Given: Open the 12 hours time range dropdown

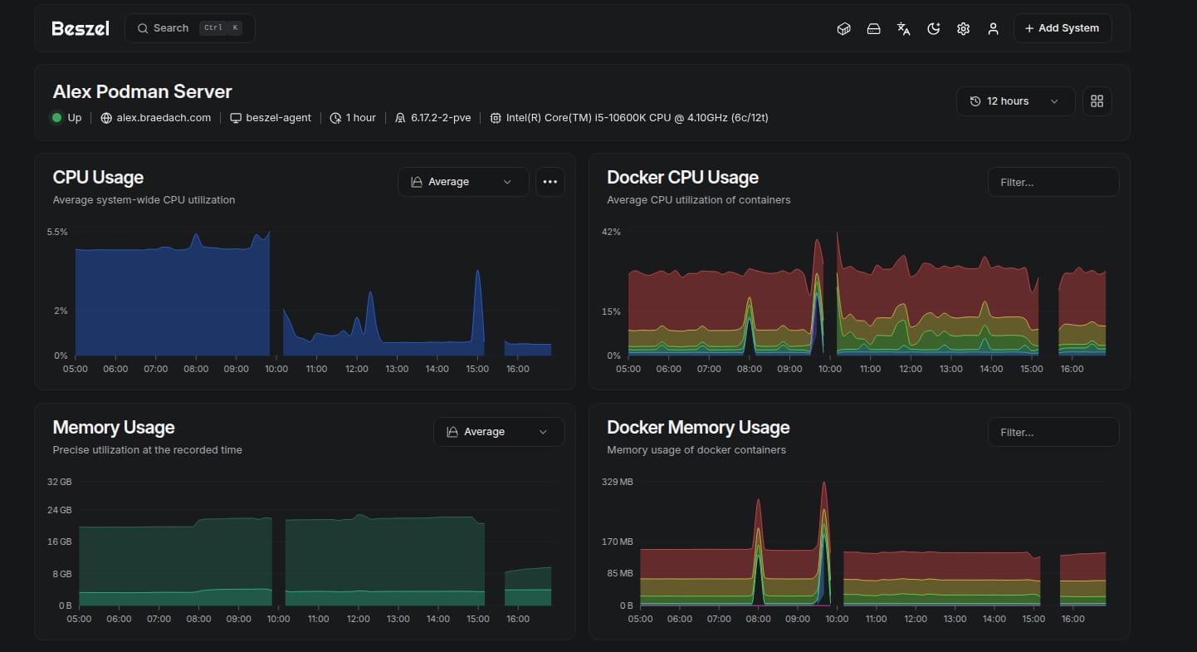Looking at the screenshot, I should (1014, 100).
